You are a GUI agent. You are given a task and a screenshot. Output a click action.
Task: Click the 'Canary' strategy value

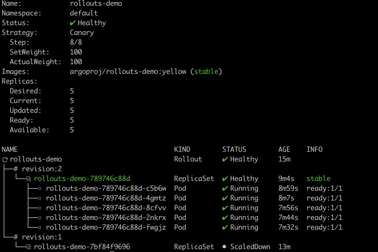point(82,33)
